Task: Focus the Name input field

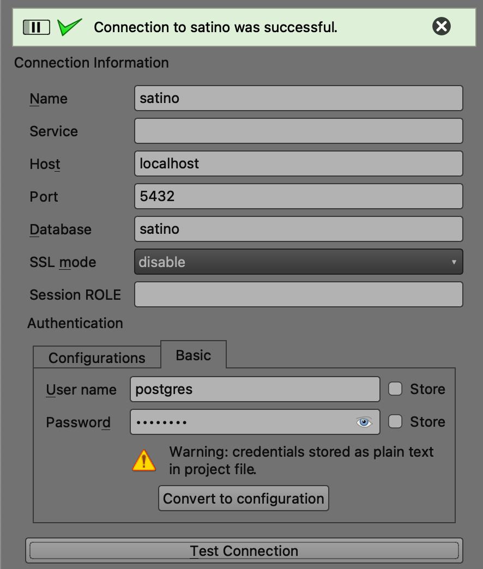Action: pos(298,99)
